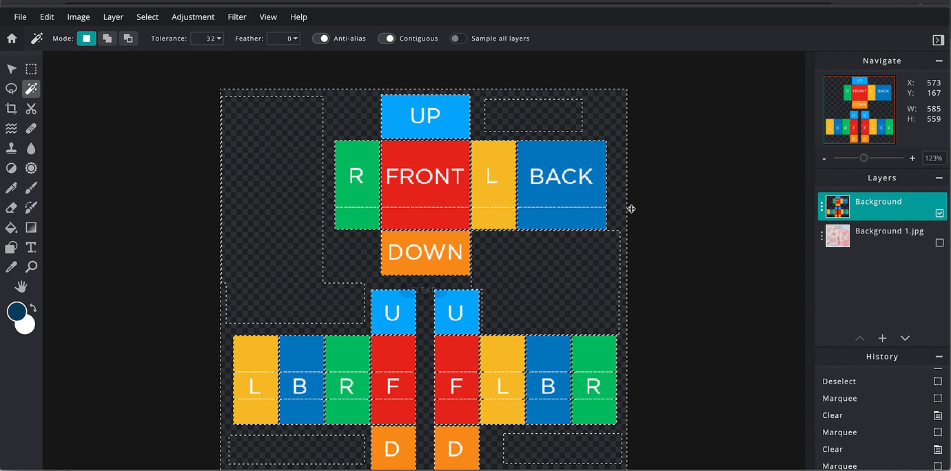Enable Sample all layers
The width and height of the screenshot is (951, 471).
pos(458,39)
